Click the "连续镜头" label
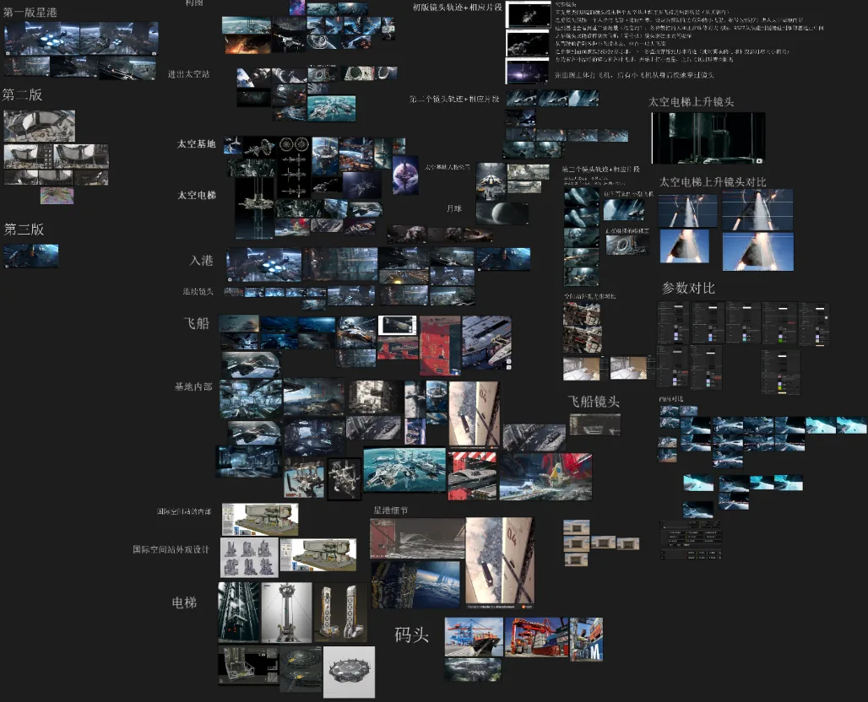This screenshot has height=702, width=868. tap(198, 291)
